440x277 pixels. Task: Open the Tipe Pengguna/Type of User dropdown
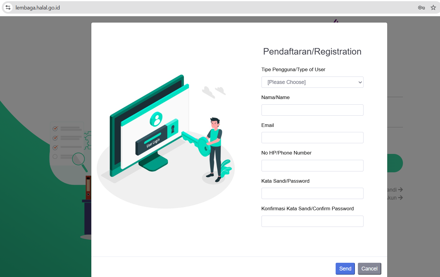(312, 82)
